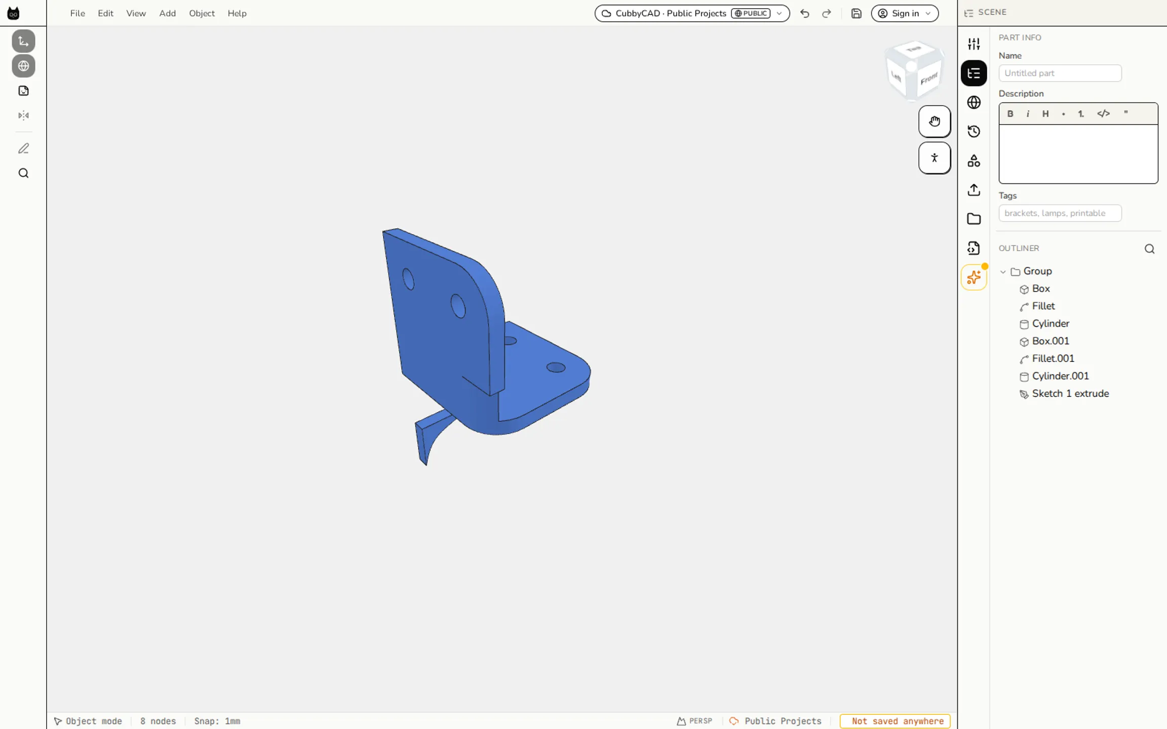This screenshot has height=729, width=1167.
Task: Open the history clock panel icon
Action: tap(974, 132)
